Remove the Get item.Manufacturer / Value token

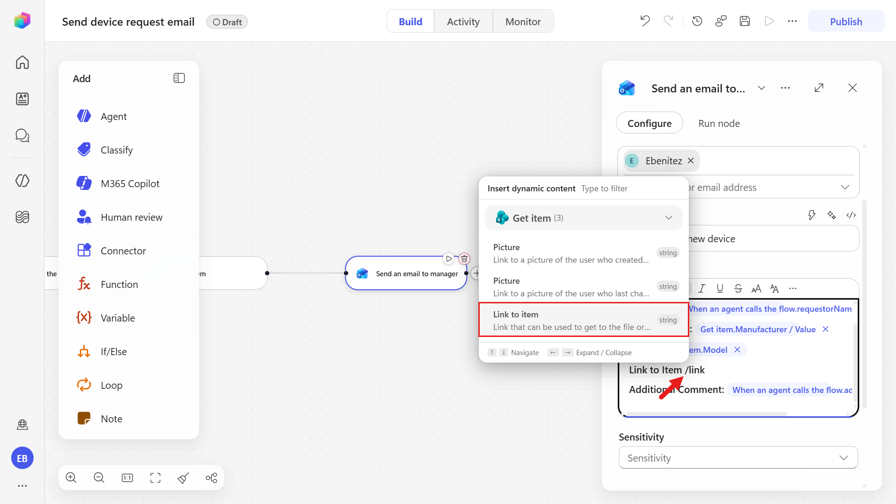click(826, 329)
